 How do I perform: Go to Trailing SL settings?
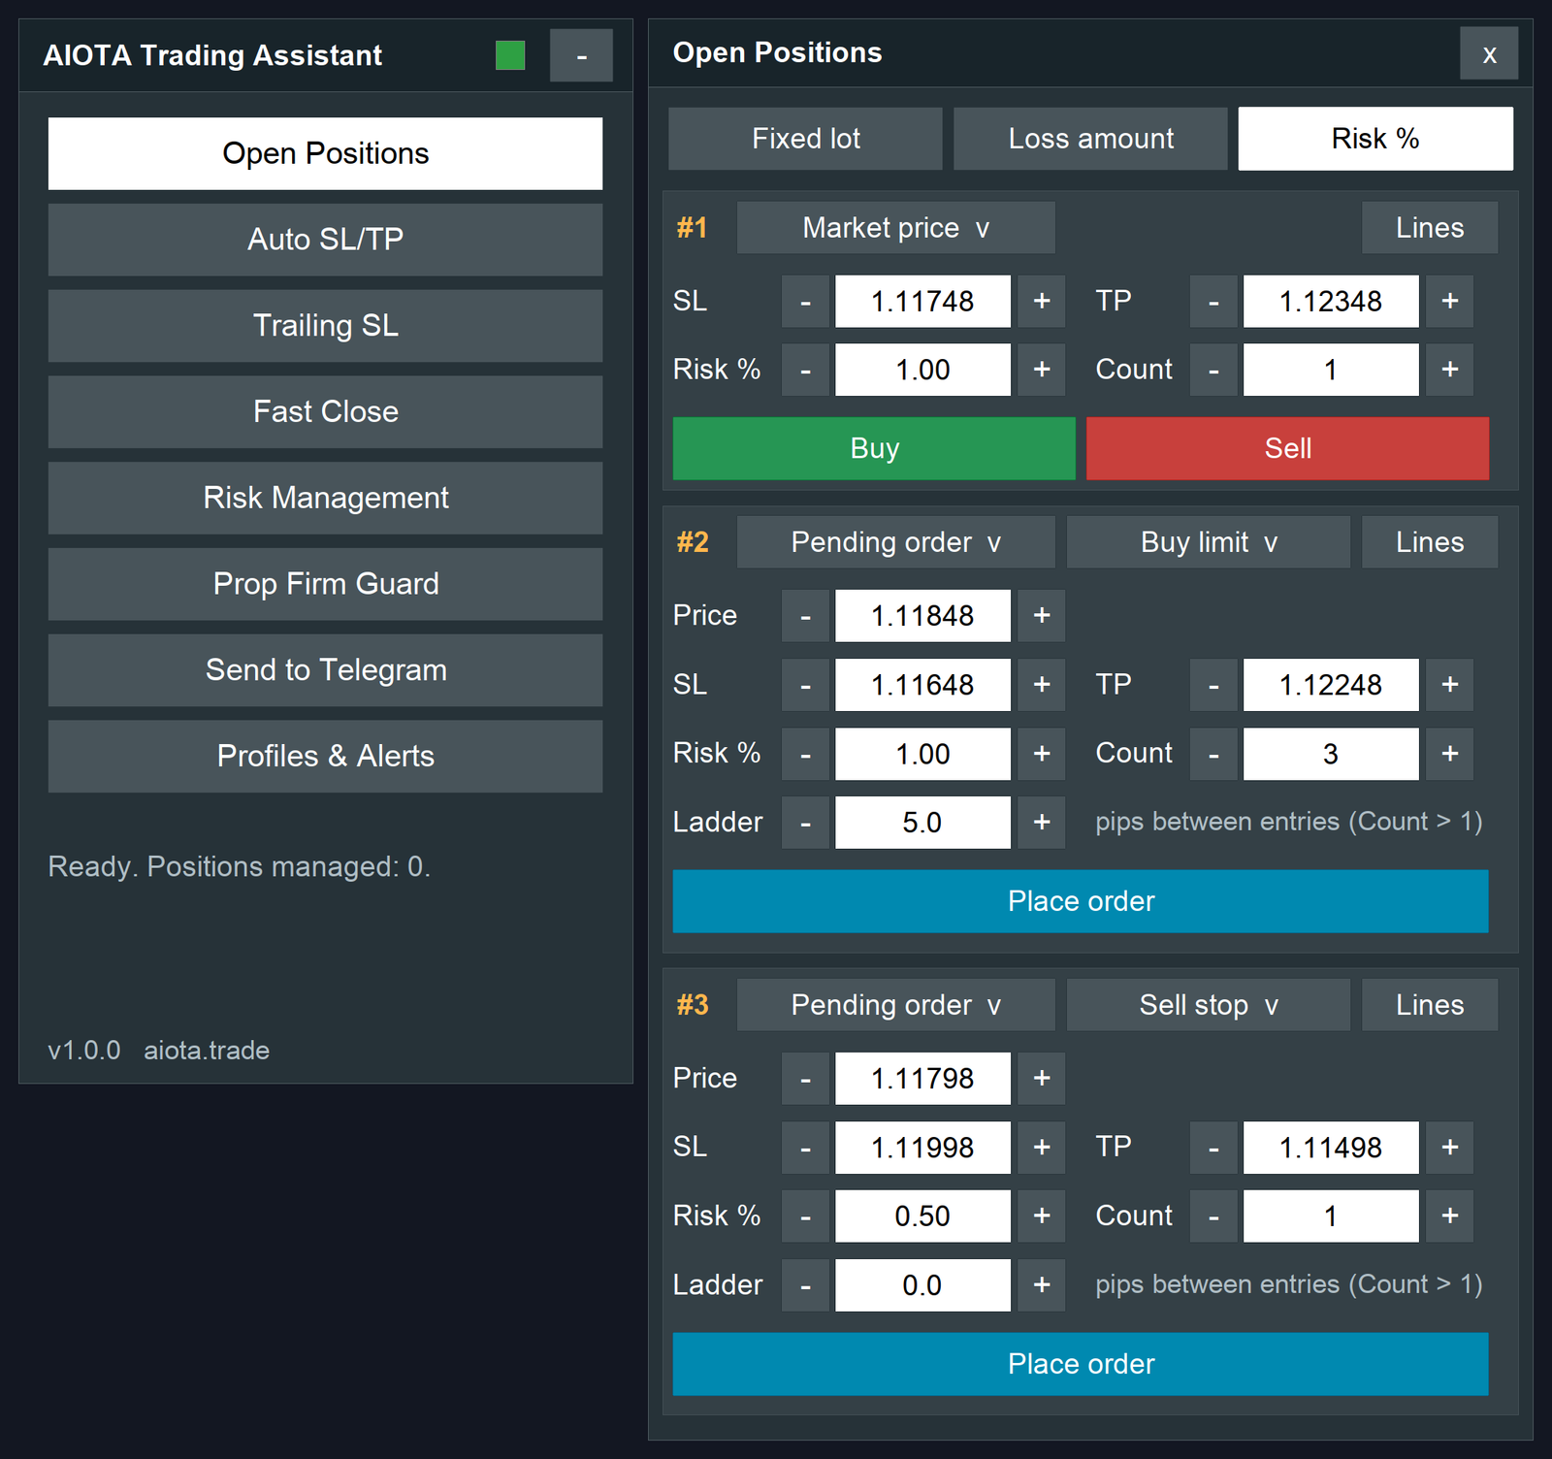(x=325, y=326)
